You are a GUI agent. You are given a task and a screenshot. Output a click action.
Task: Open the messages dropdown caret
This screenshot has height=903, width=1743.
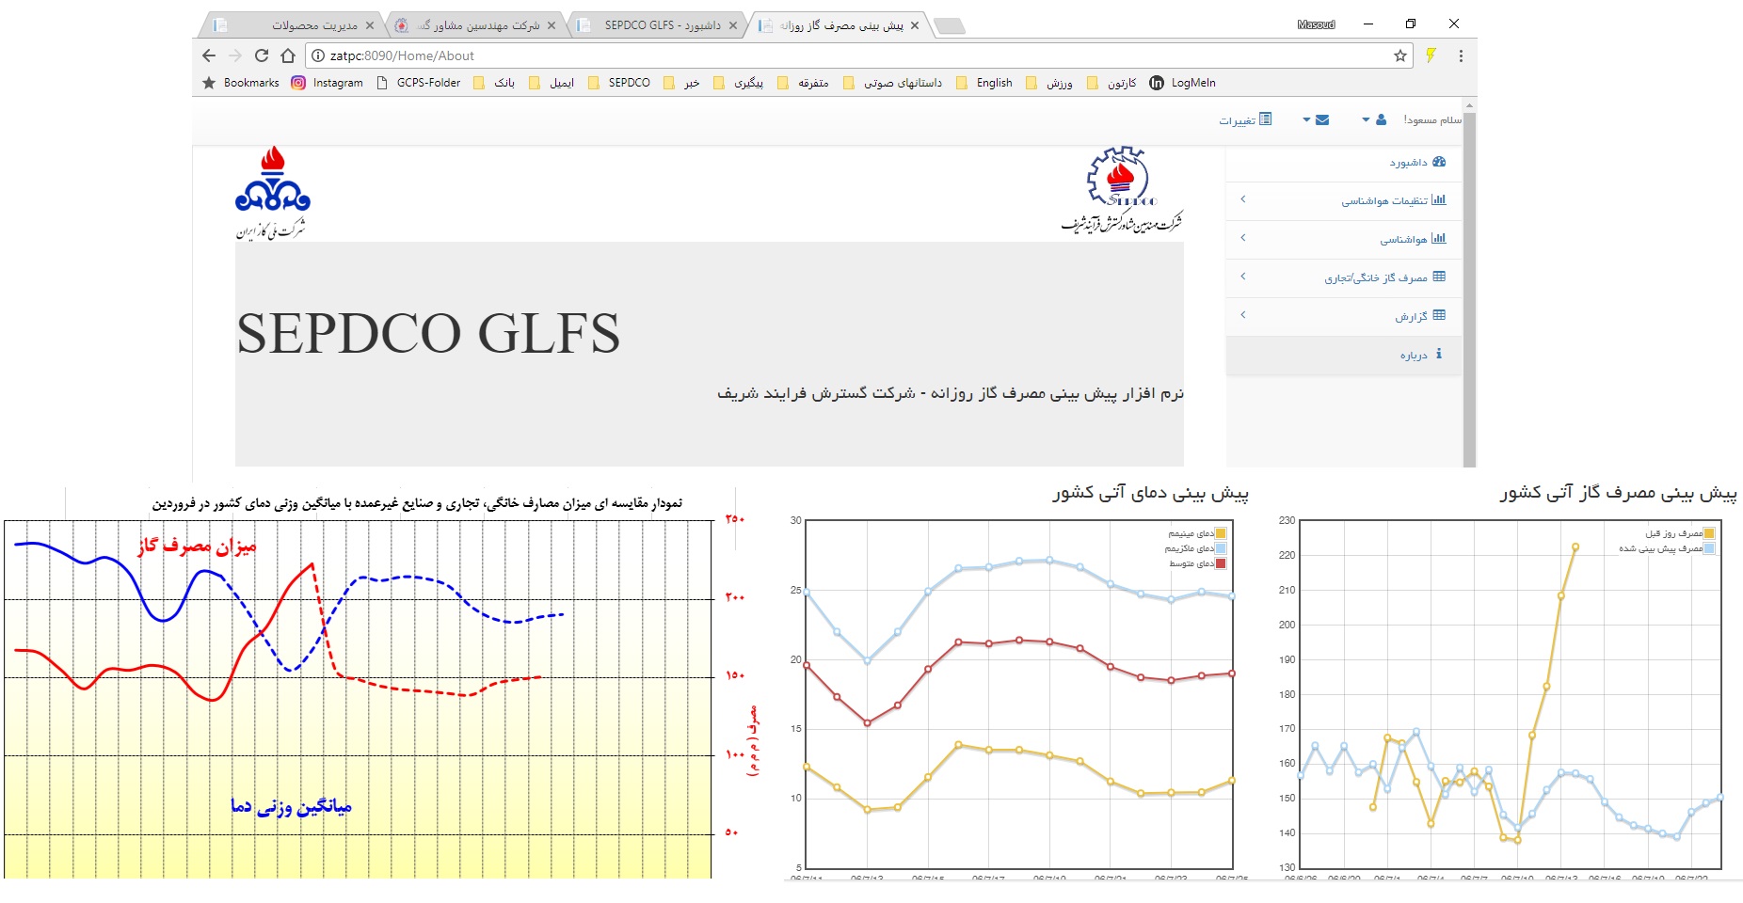point(1306,119)
